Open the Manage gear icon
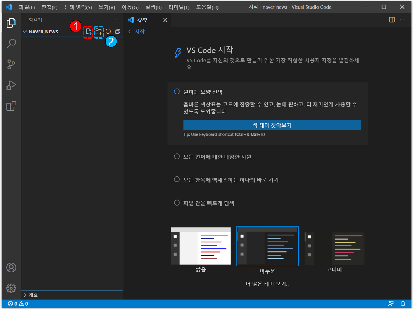The image size is (413, 309). coord(11,288)
